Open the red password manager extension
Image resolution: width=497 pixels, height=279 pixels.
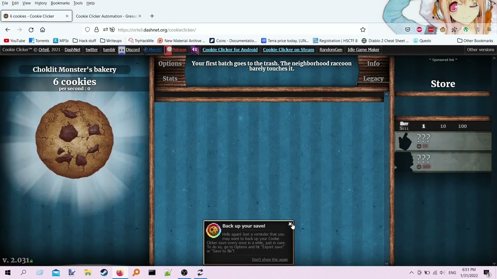[431, 30]
